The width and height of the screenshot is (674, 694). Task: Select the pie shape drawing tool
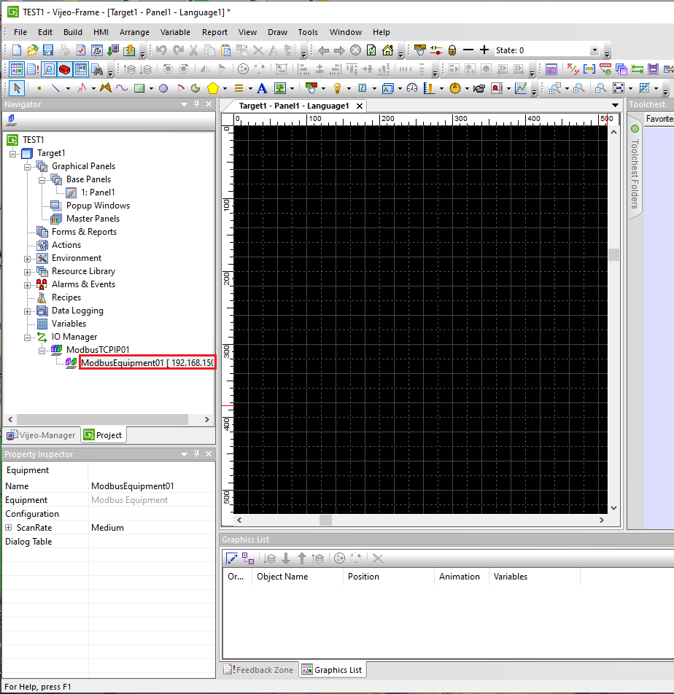coord(195,88)
